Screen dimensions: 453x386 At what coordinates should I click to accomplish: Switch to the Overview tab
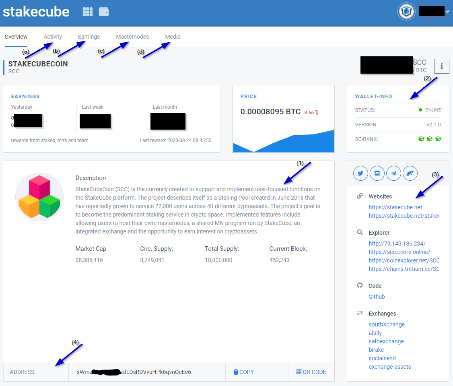16,37
